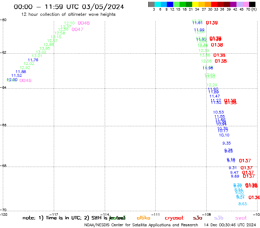Click the blue wave height value '11.61'
Image resolution: width=260 pixels, height=228 pixels.
197,23
